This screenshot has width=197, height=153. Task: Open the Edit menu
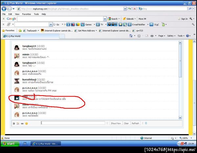[10, 14]
